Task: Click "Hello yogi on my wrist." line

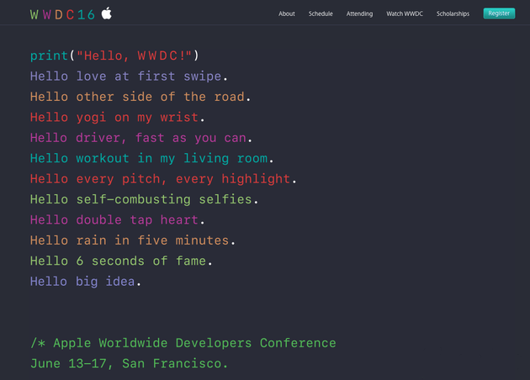Action: [x=117, y=118]
